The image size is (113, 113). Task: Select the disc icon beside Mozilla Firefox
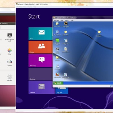tap(66, 76)
